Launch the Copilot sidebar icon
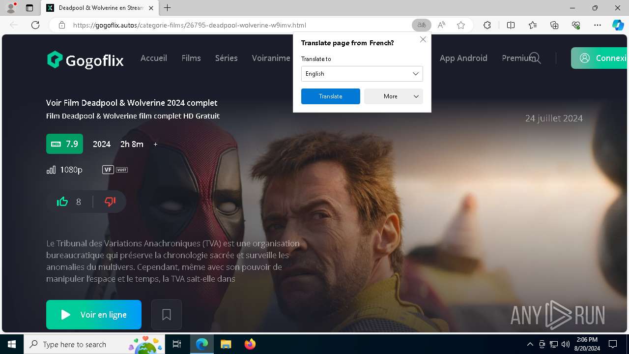 pyautogui.click(x=618, y=25)
